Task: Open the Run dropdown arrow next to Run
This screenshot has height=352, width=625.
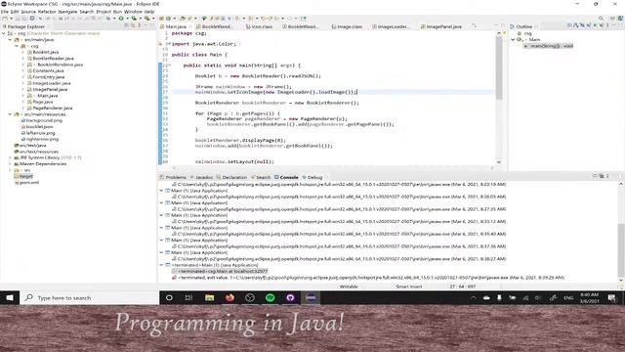Action: click(127, 19)
